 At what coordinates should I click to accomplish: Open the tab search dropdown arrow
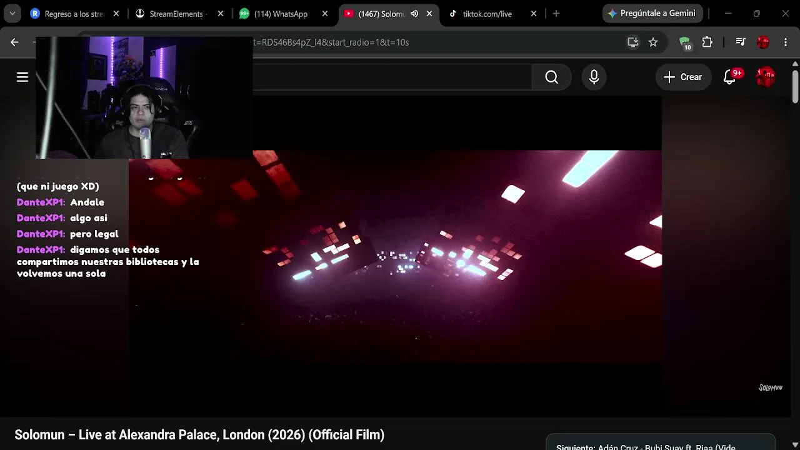pyautogui.click(x=12, y=14)
